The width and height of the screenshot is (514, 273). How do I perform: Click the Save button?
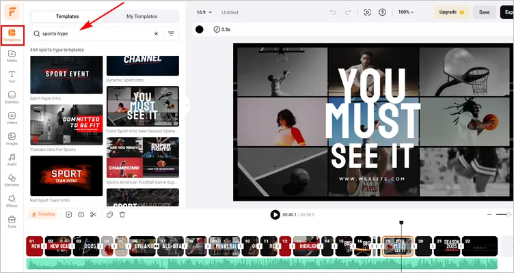[x=484, y=12]
